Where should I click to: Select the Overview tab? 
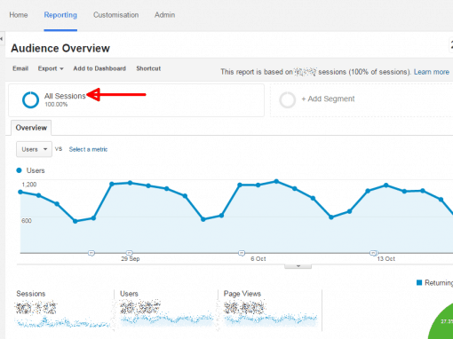coord(31,128)
